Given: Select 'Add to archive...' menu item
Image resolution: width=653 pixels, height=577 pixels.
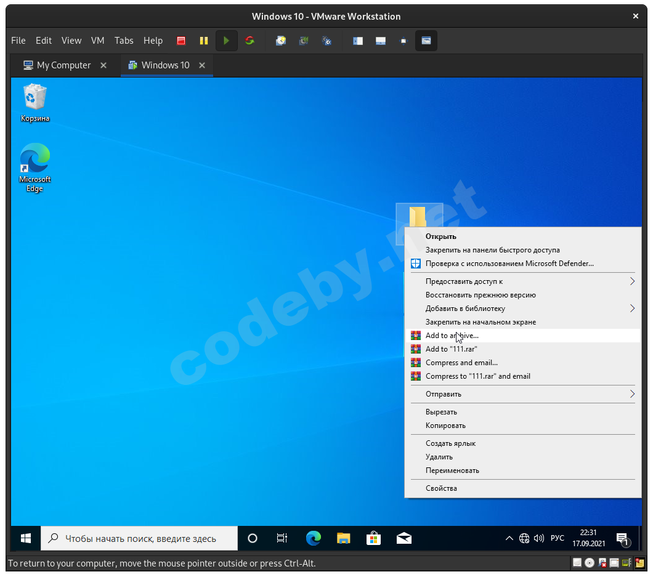Looking at the screenshot, I should click(523, 336).
